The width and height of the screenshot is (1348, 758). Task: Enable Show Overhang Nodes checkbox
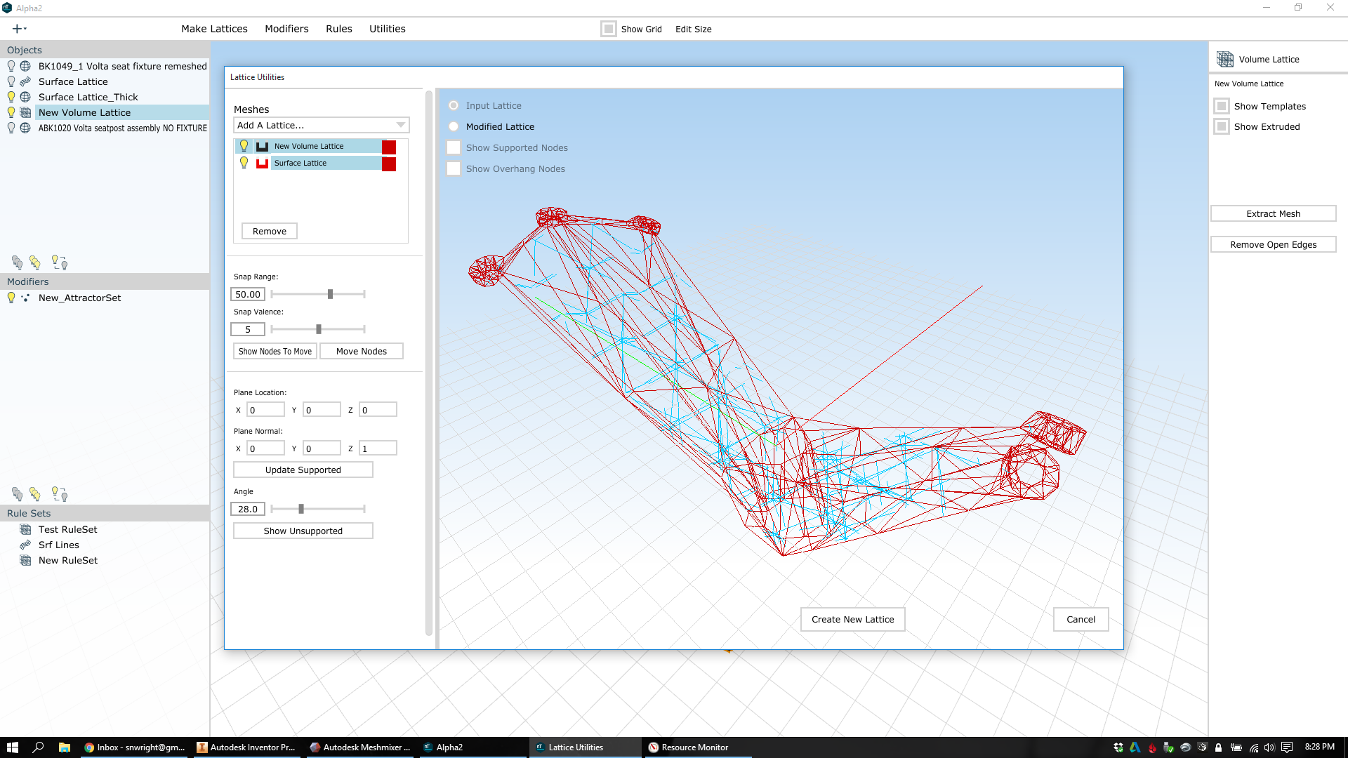point(454,168)
